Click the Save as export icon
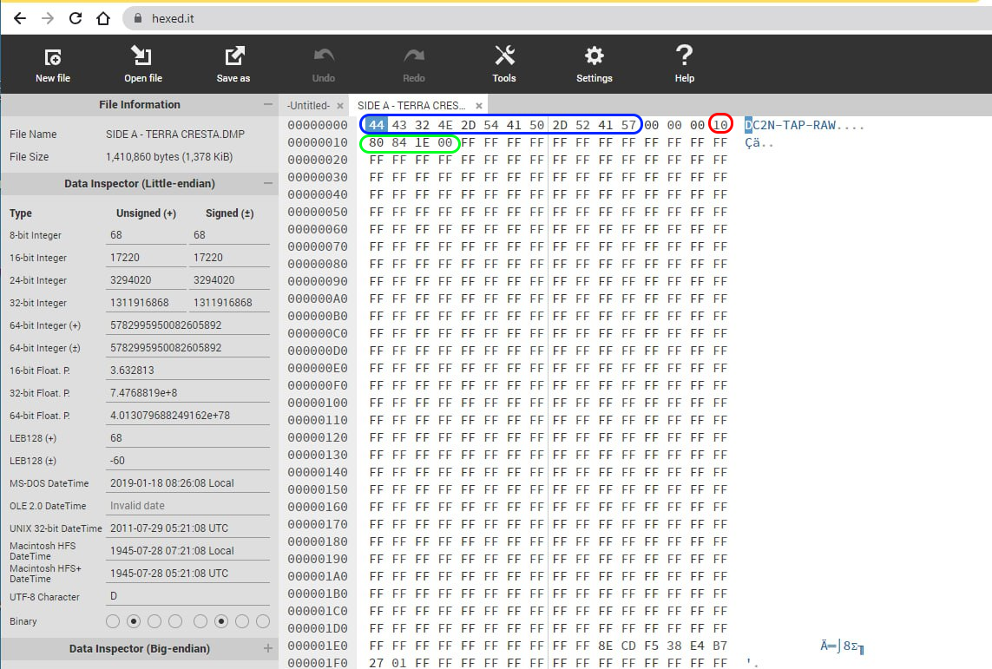Image resolution: width=992 pixels, height=669 pixels. [x=234, y=56]
